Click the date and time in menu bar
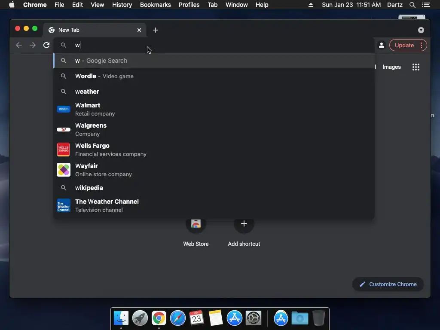440x330 pixels. [351, 5]
